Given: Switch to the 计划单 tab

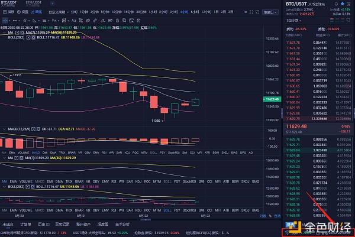Looking at the screenshot, I should [25, 225].
